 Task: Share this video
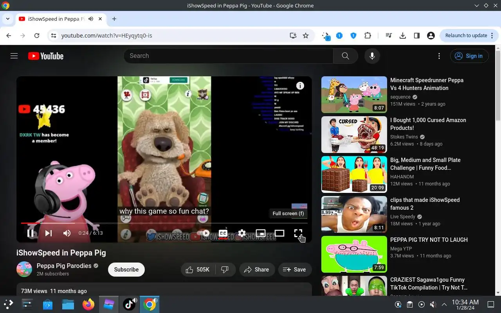[x=256, y=270]
